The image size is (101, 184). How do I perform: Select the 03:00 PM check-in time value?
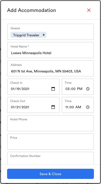[x=74, y=89]
